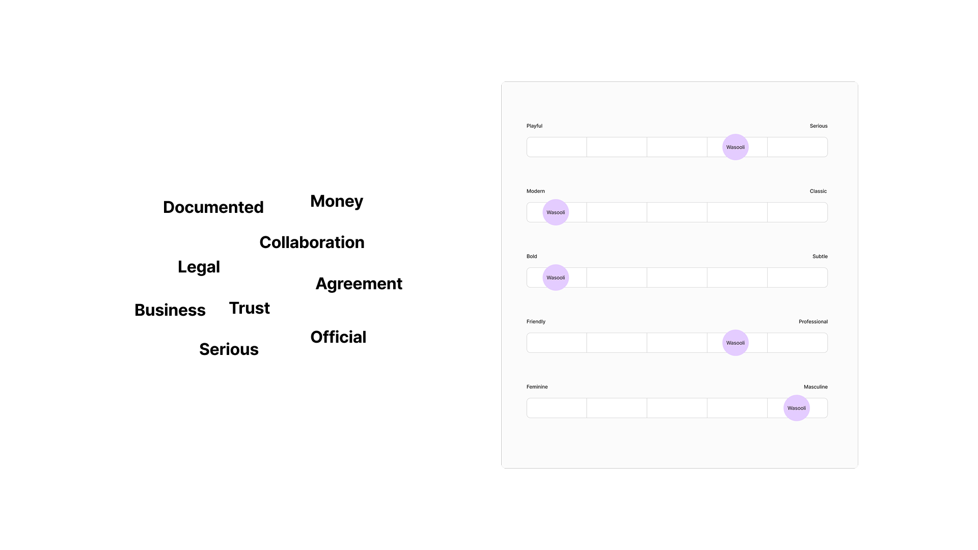Select the "Business" keyword
This screenshot has width=978, height=550.
tap(170, 310)
